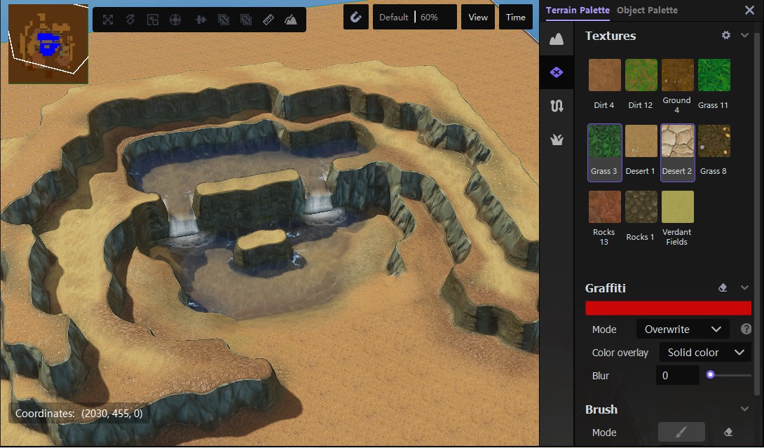Switch to the Terrain Palette tab
764x448 pixels.
[x=578, y=11]
